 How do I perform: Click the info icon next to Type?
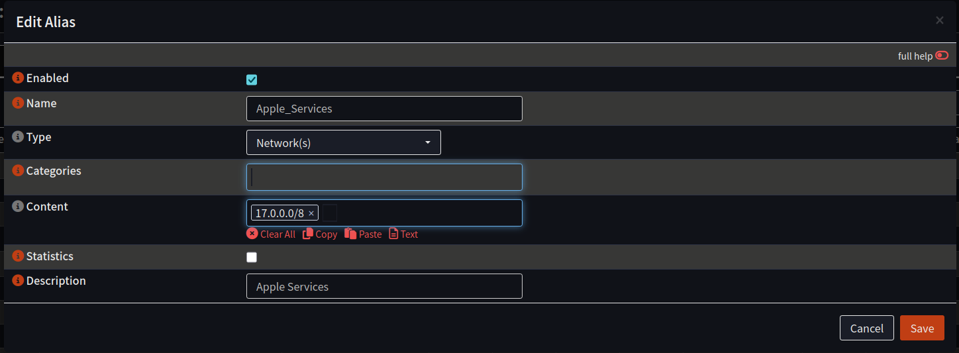pos(18,137)
